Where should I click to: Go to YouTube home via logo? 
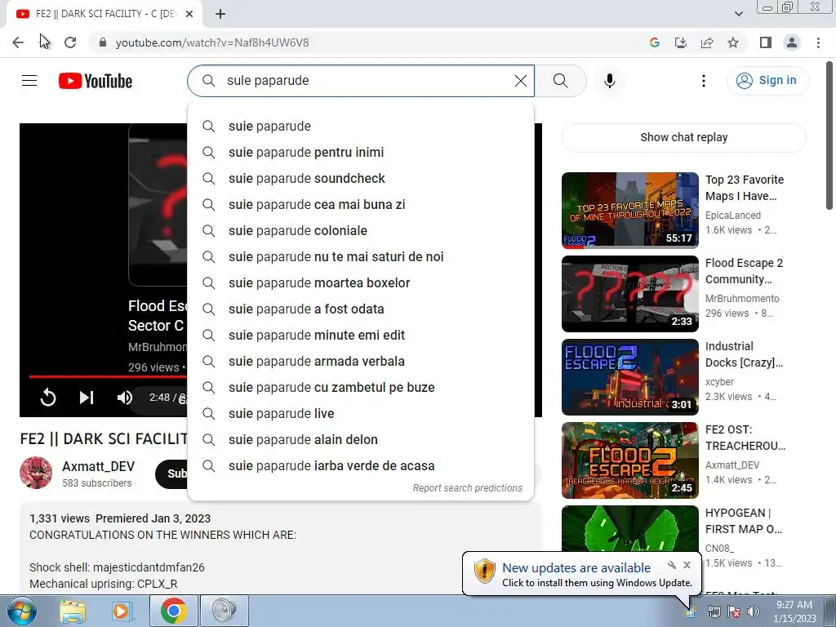pyautogui.click(x=96, y=81)
